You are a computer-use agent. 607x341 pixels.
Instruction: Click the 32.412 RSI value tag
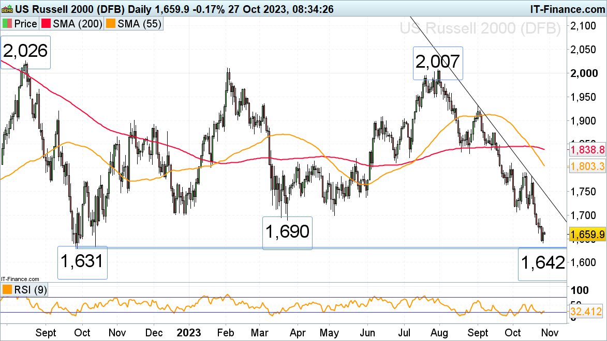tap(586, 312)
